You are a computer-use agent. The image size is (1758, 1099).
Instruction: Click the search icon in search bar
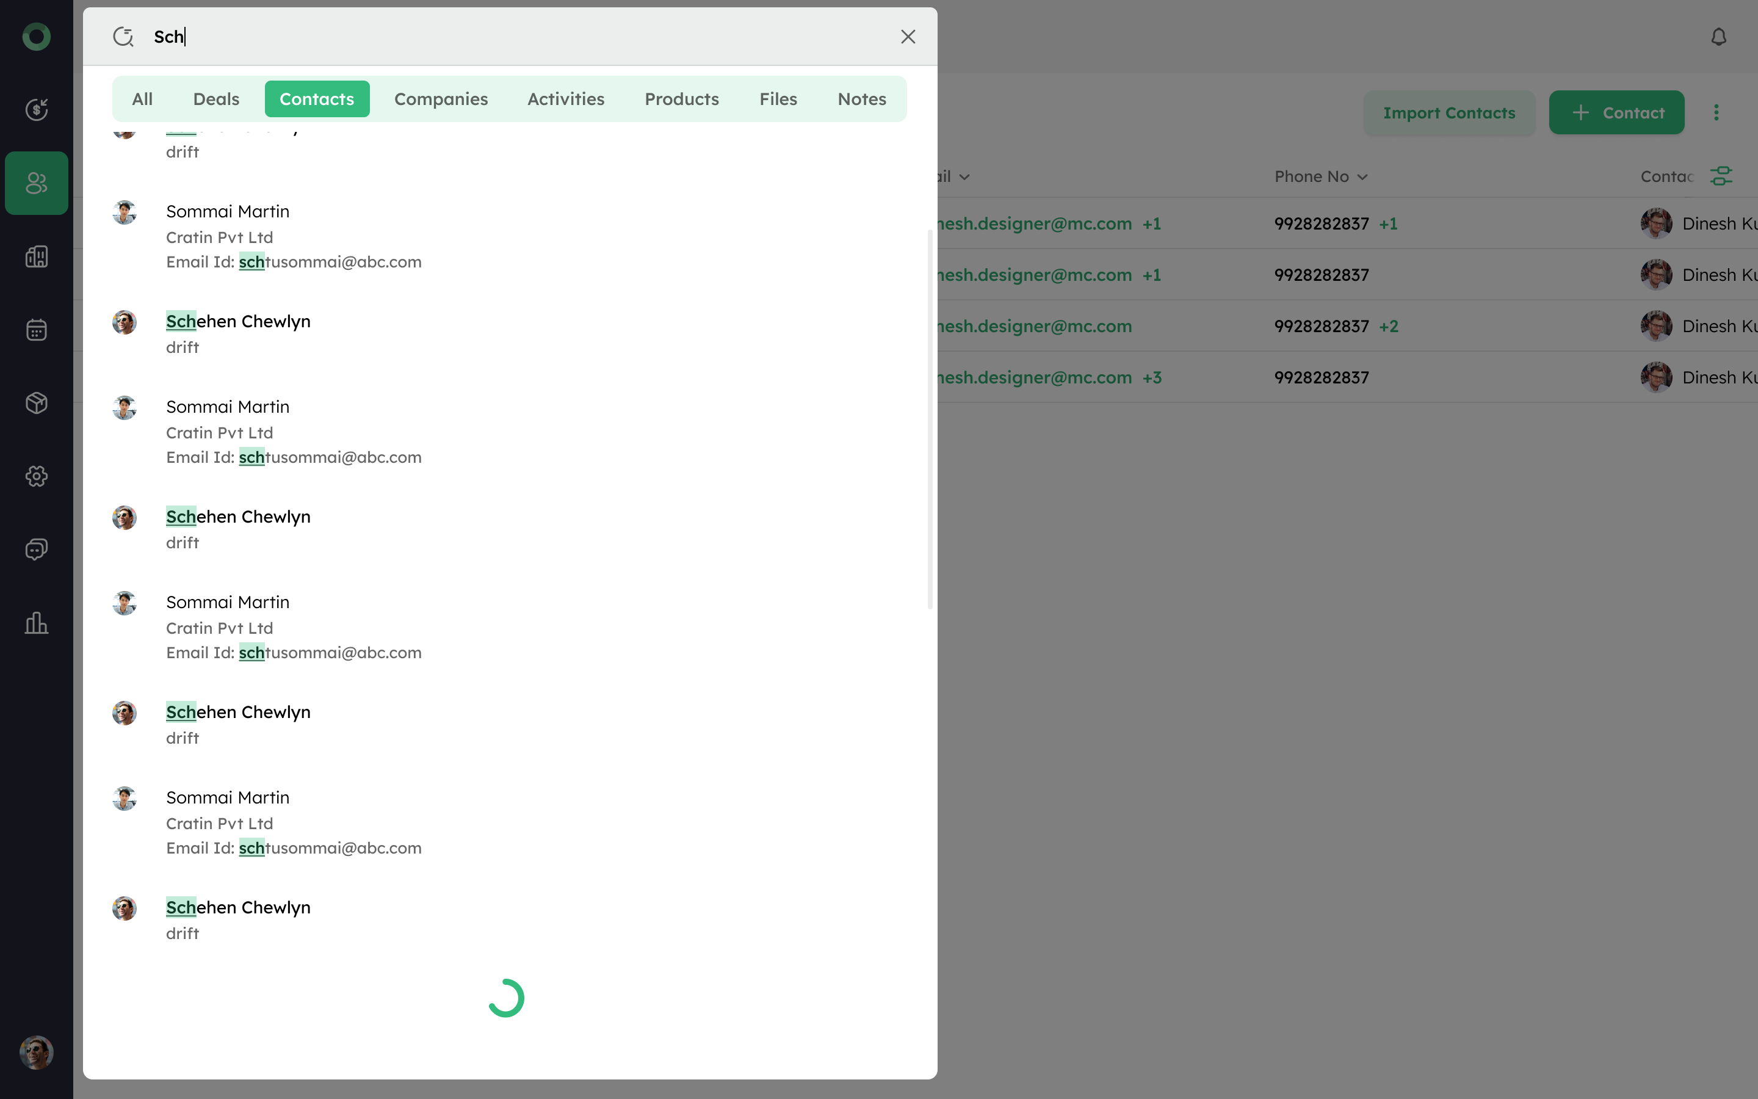(123, 37)
